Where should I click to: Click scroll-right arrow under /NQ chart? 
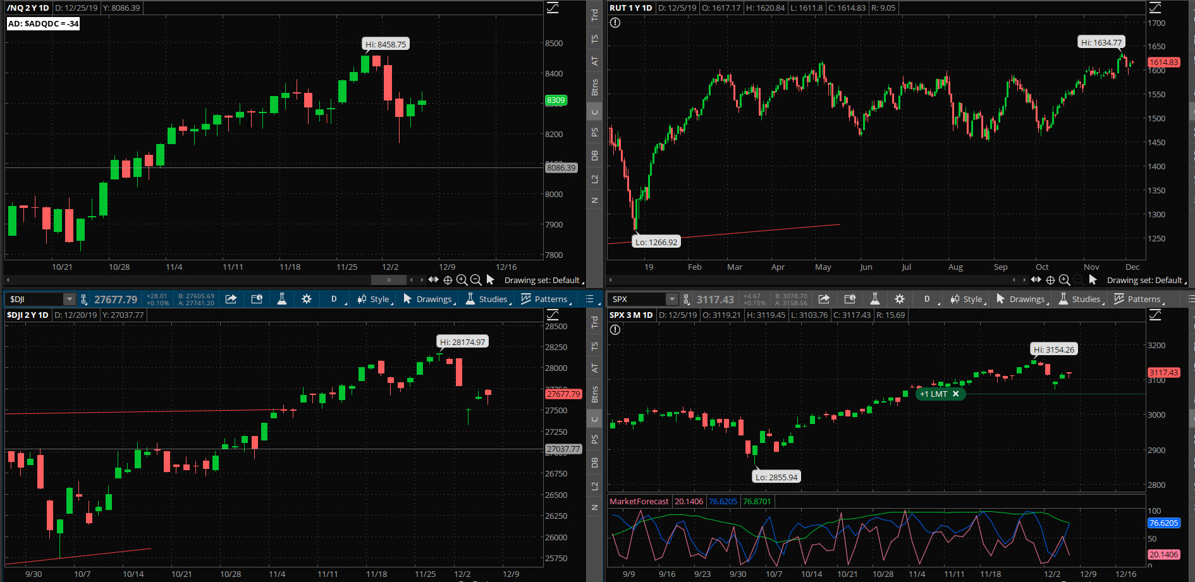tap(422, 279)
